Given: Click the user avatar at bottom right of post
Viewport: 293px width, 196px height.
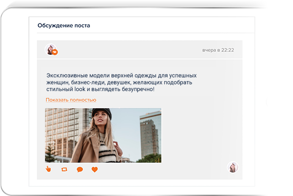Looking at the screenshot, I should (x=233, y=167).
